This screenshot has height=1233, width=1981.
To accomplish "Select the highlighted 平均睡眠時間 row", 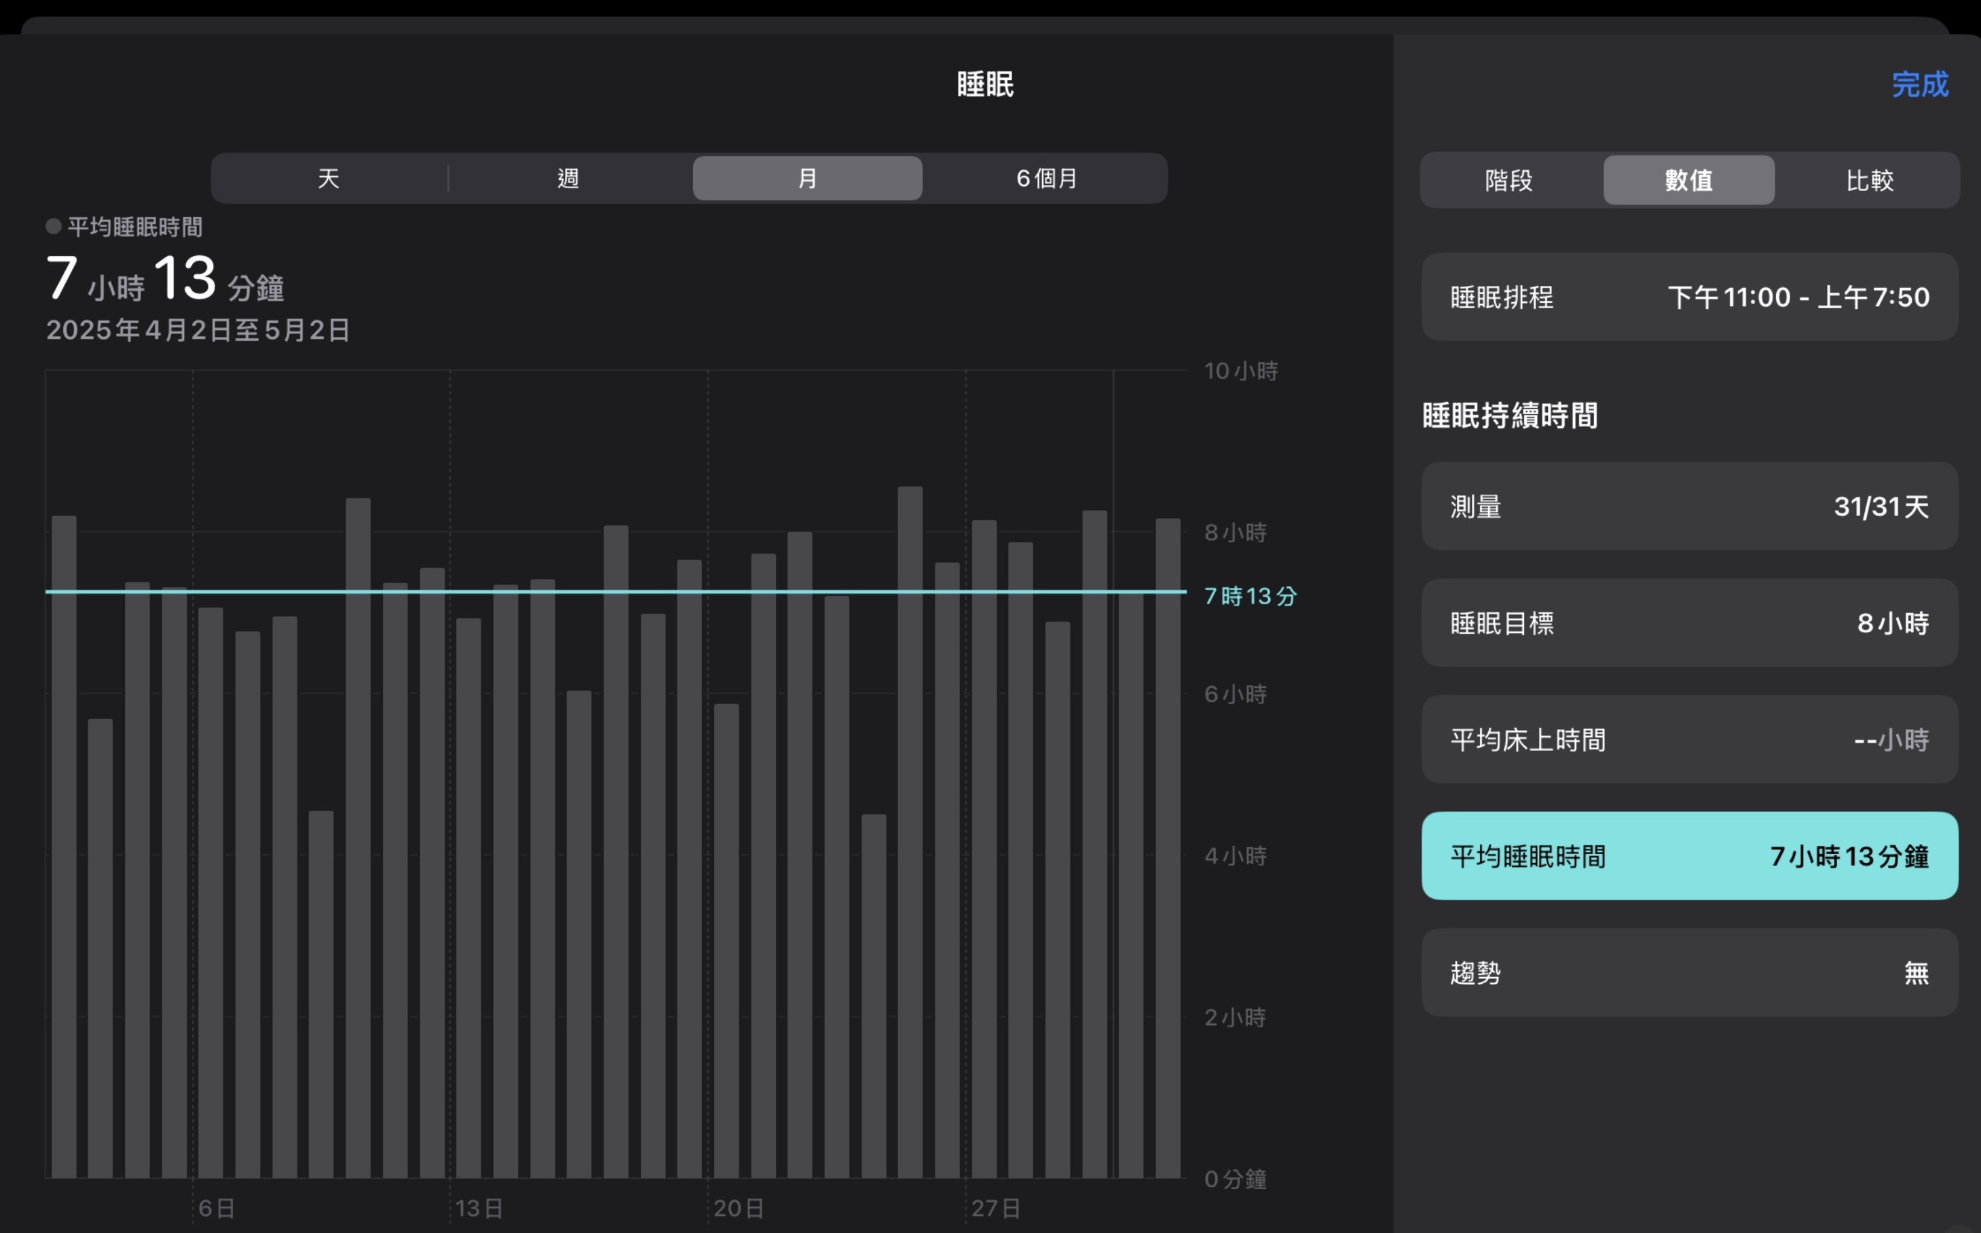I will tap(1689, 856).
